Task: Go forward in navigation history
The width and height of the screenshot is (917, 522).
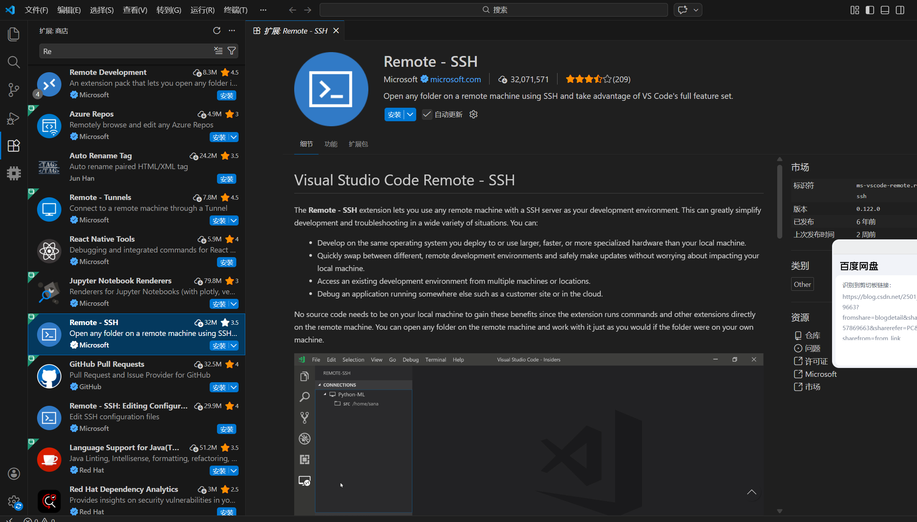Action: coord(308,10)
